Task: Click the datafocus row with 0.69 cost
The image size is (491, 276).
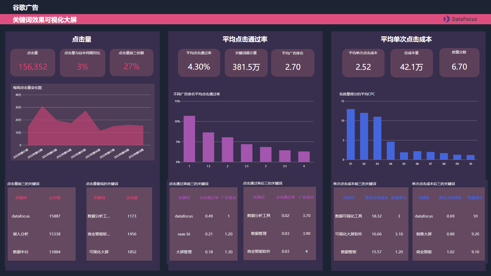Action: click(449, 216)
